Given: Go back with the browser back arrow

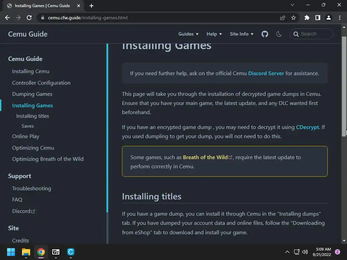Looking at the screenshot, I should click(7, 18).
